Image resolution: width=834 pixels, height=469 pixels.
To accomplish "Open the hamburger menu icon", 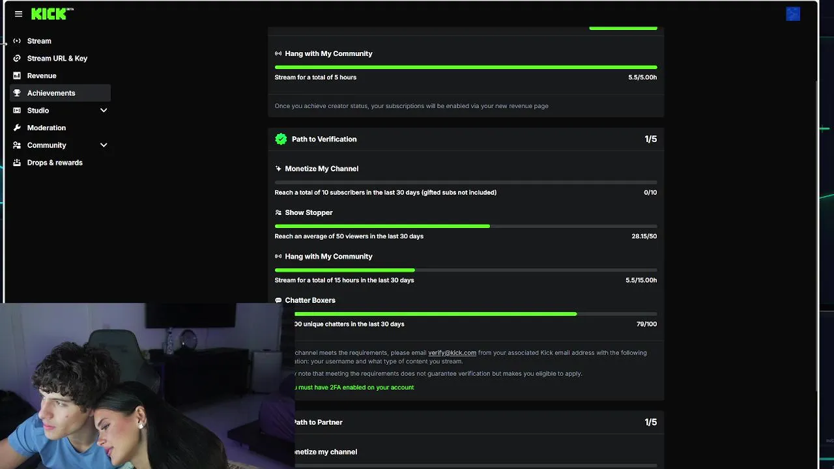I will 18,14.
